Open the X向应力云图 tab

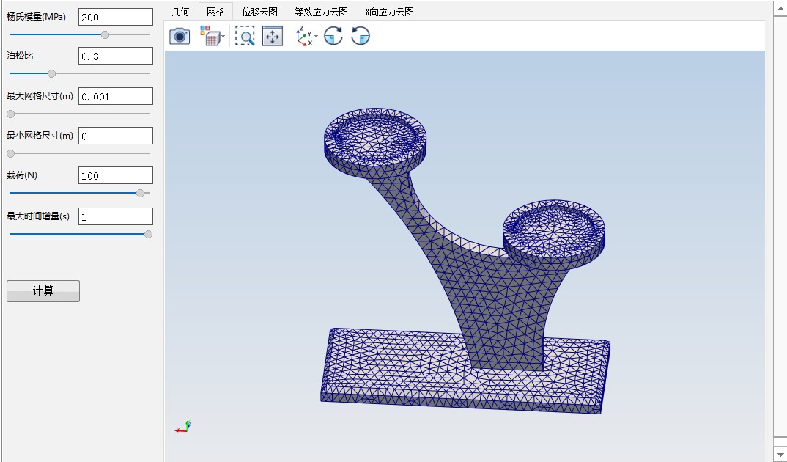[389, 12]
